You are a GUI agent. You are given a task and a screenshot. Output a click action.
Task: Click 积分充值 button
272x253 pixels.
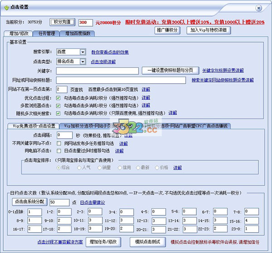(x=63, y=22)
